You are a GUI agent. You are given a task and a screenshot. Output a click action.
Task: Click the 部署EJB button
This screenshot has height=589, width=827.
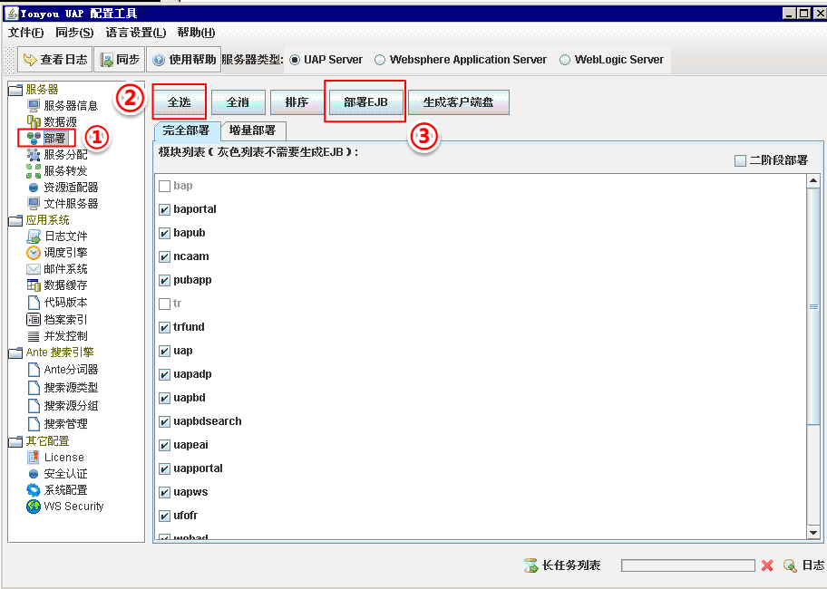coord(366,102)
